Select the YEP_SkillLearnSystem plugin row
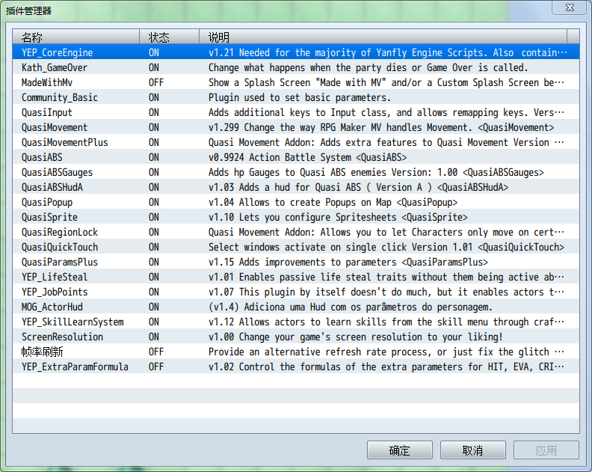 [296, 322]
